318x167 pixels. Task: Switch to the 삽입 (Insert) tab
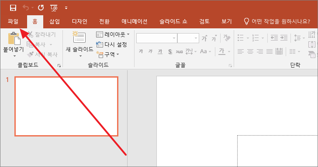click(x=55, y=21)
